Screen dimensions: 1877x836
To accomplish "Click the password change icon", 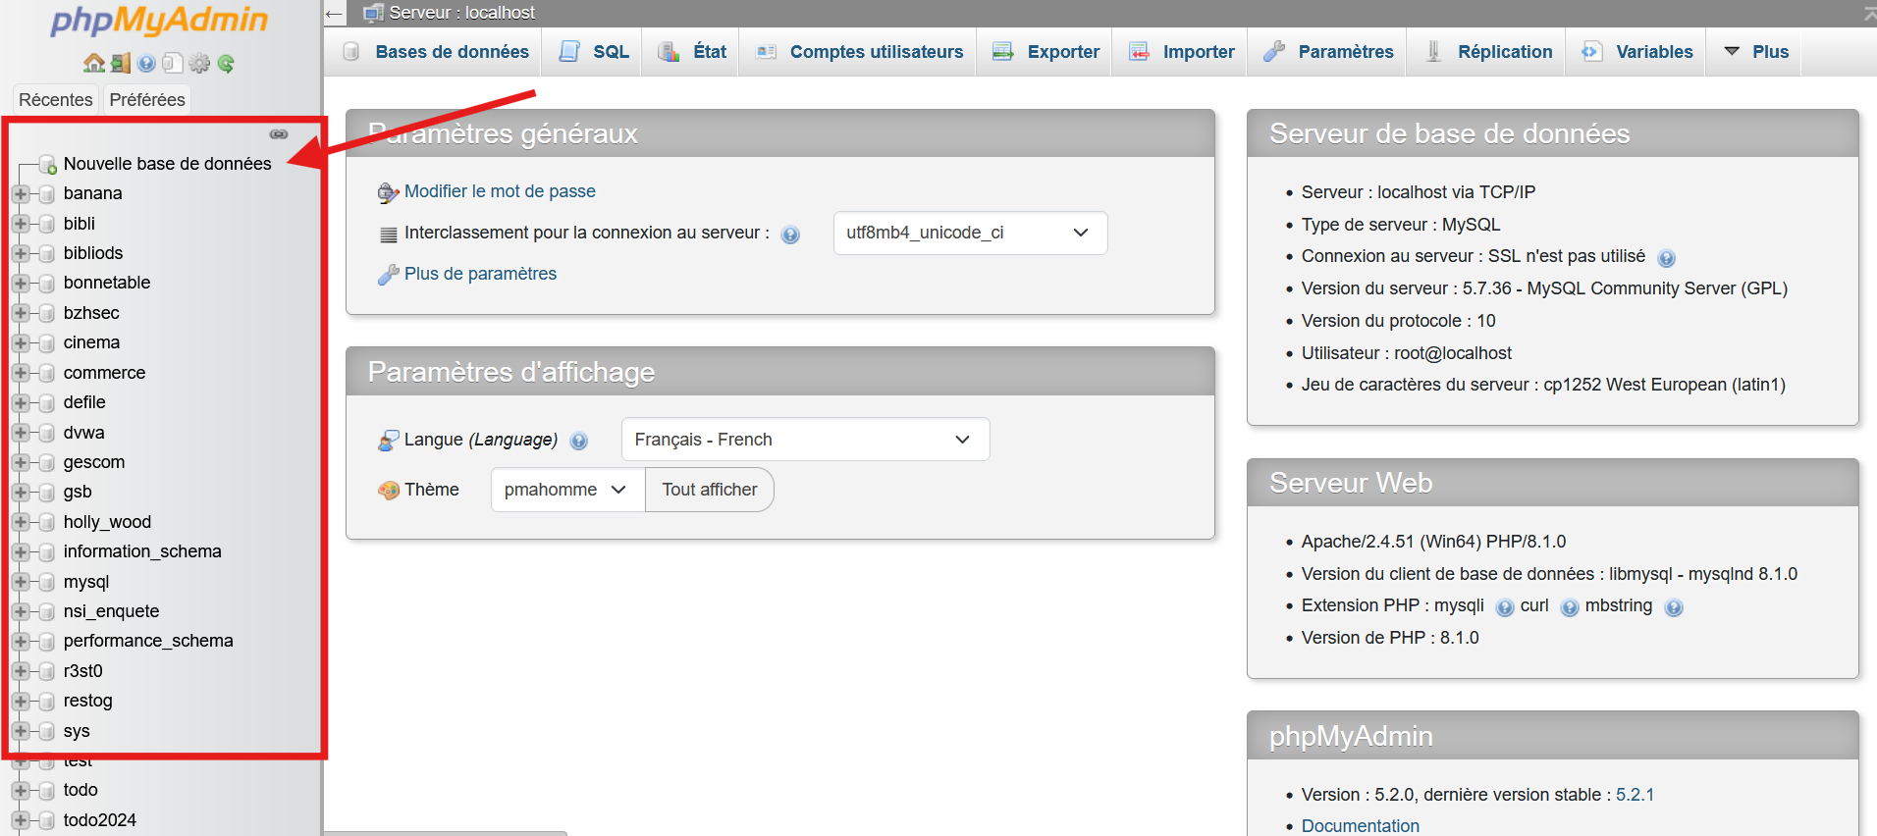I will click(388, 192).
